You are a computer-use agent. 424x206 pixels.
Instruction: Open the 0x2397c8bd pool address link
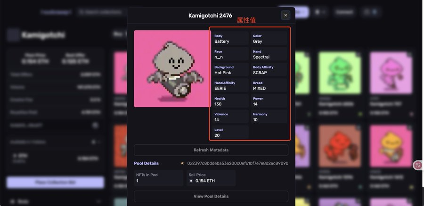(x=238, y=163)
